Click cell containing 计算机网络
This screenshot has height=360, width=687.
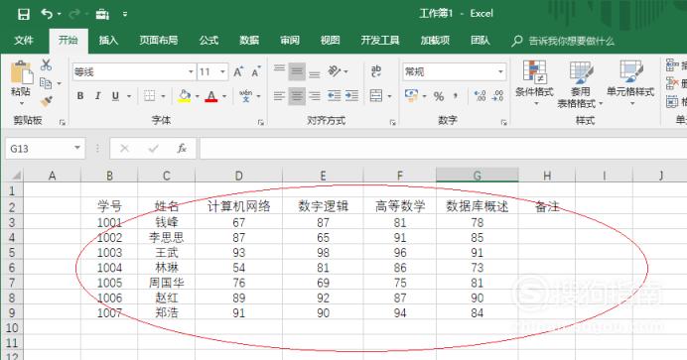coord(239,206)
